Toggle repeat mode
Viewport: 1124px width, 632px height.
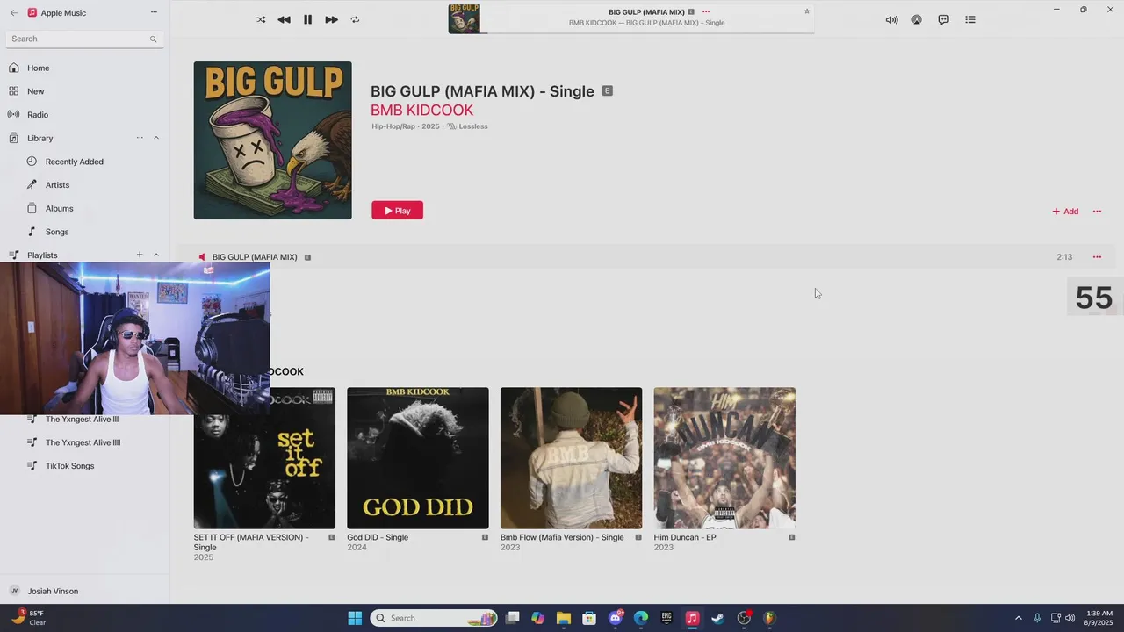point(355,19)
